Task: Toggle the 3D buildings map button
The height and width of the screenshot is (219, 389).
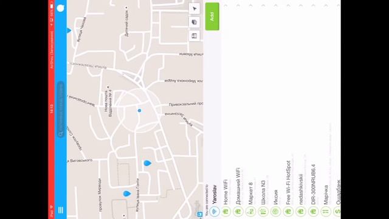Action: point(194,22)
